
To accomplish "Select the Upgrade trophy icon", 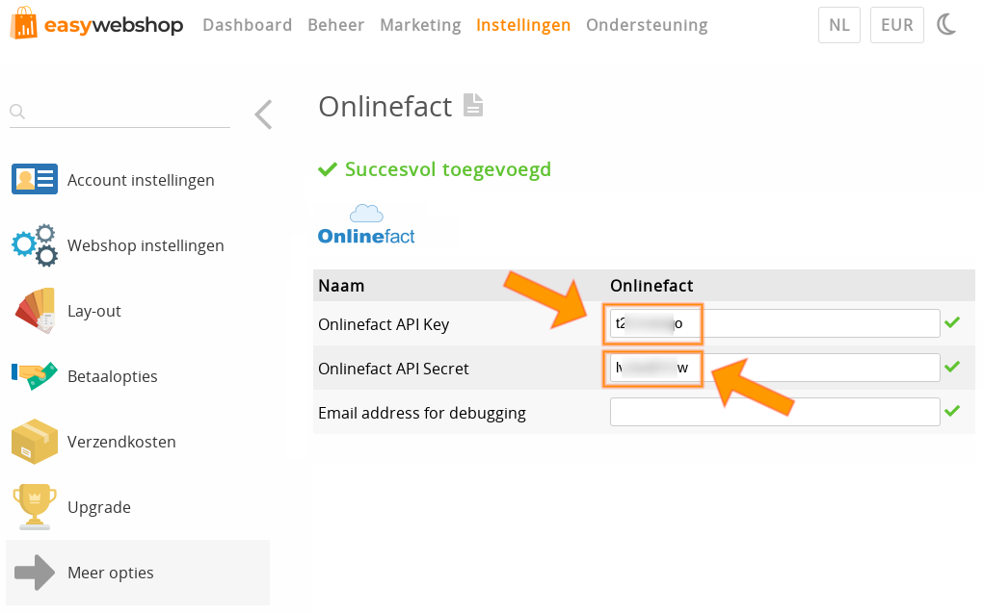I will pos(35,506).
